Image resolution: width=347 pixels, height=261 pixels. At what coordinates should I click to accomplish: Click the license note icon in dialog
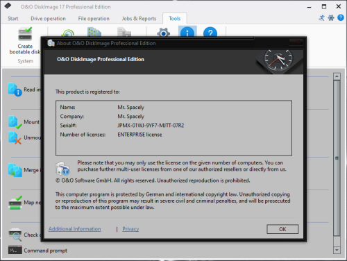point(62,168)
